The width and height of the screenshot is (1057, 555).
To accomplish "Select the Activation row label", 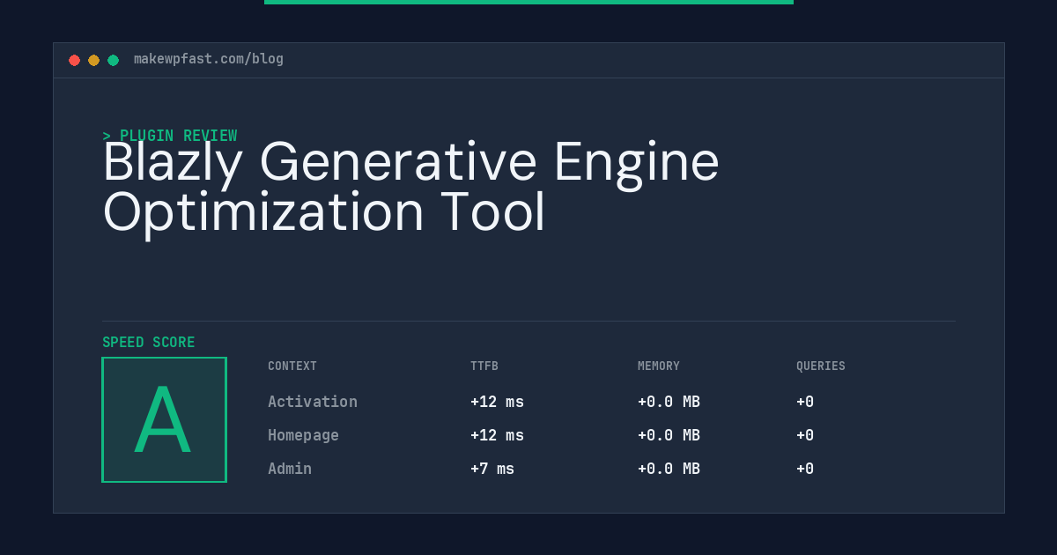I will pyautogui.click(x=313, y=402).
